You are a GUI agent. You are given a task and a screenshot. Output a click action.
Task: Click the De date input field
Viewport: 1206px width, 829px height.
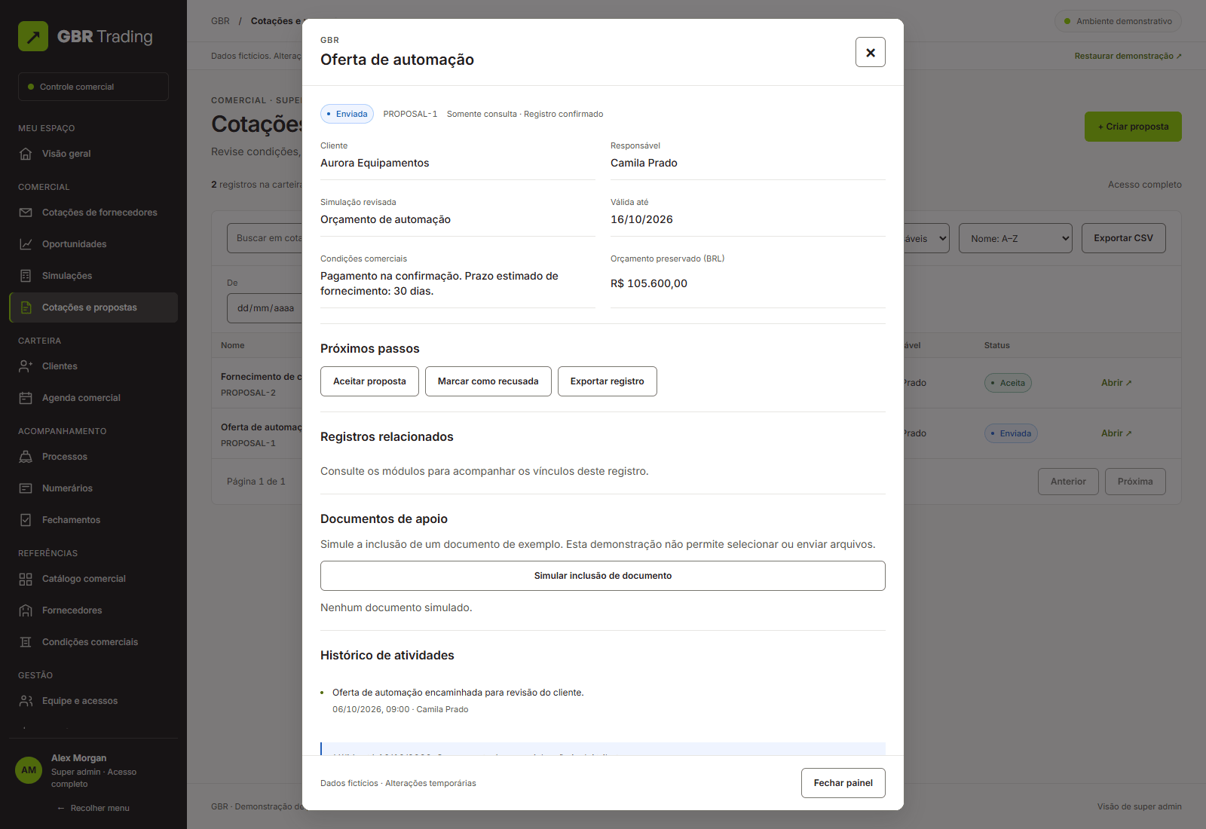point(265,308)
